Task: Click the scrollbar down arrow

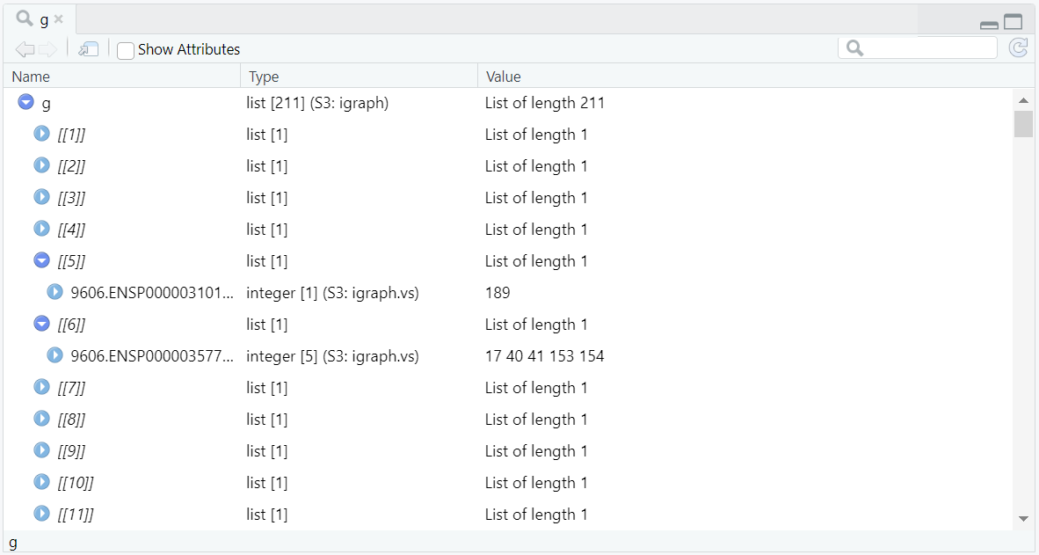Action: (1023, 519)
